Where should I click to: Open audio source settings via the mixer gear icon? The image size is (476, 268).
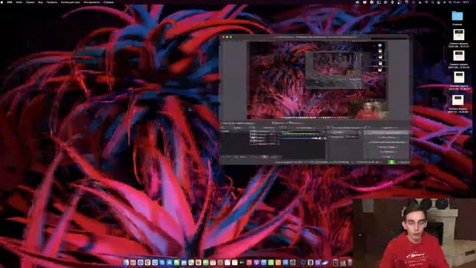325,138
